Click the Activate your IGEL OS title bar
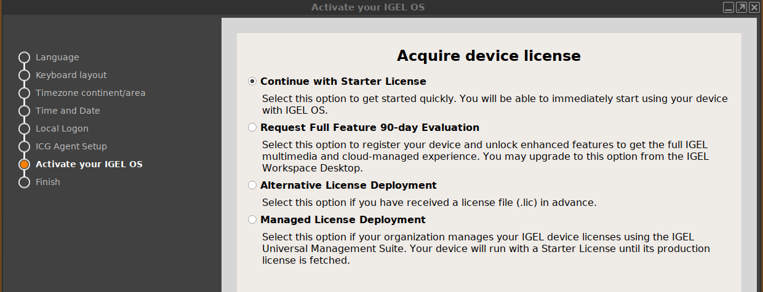The image size is (763, 292). 367,7
